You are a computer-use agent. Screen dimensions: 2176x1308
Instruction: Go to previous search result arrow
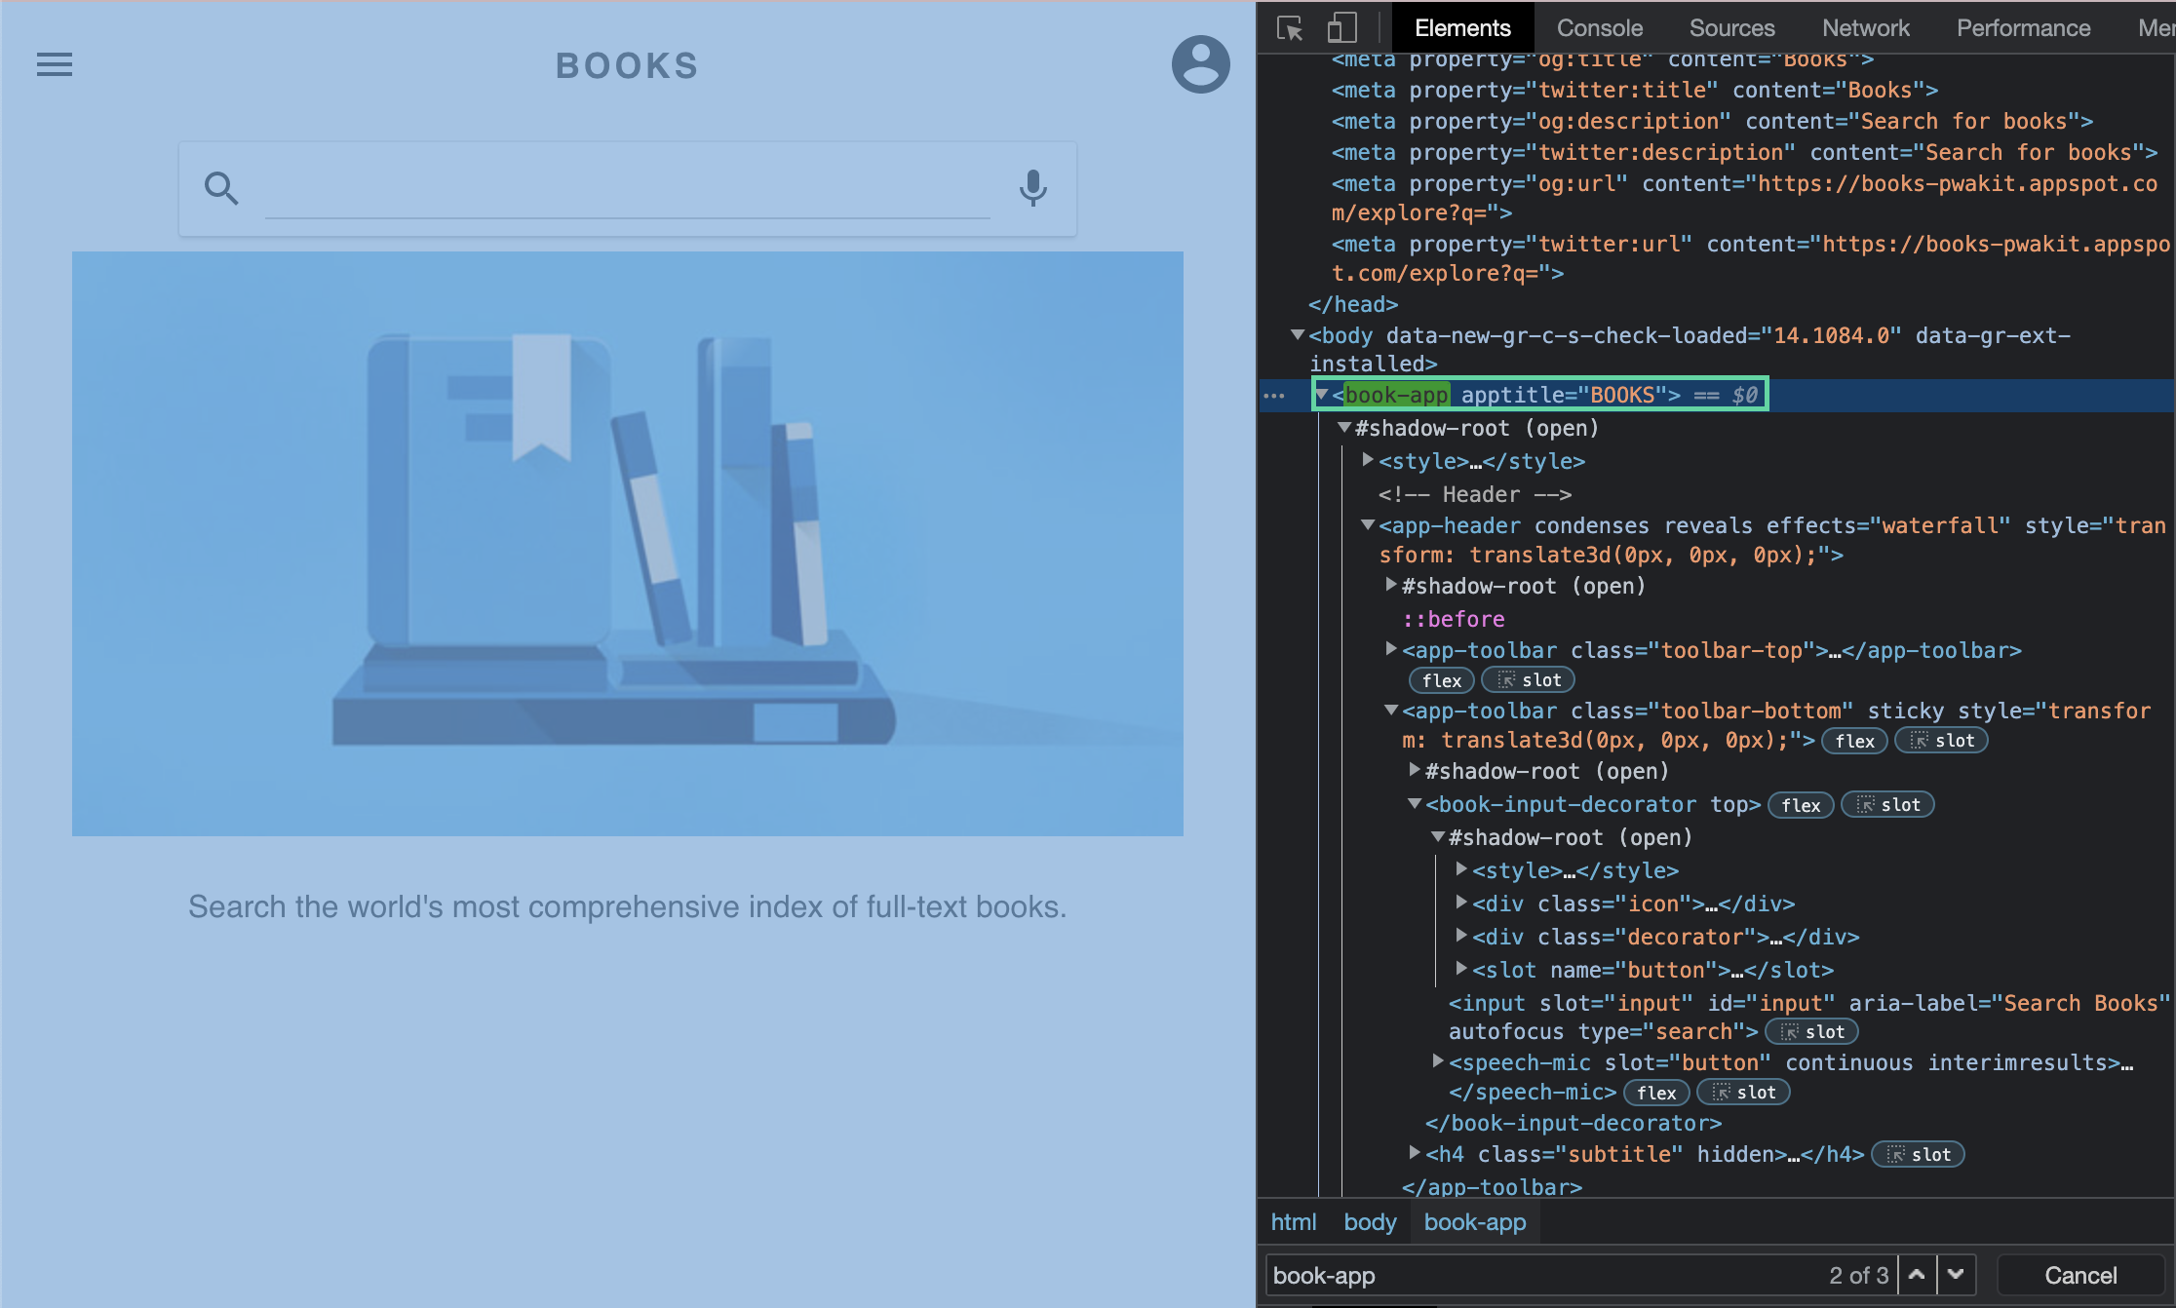pos(1917,1275)
